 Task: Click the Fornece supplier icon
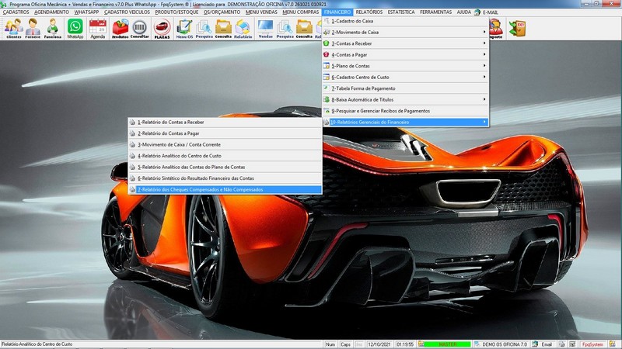33,29
